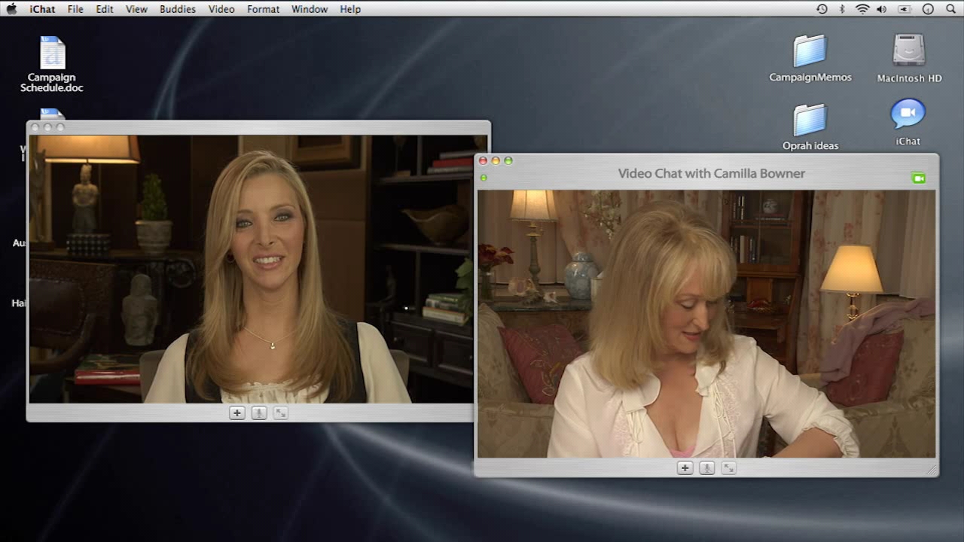Add buddy in Camilla Bowner chat window
The width and height of the screenshot is (964, 542).
pos(685,468)
